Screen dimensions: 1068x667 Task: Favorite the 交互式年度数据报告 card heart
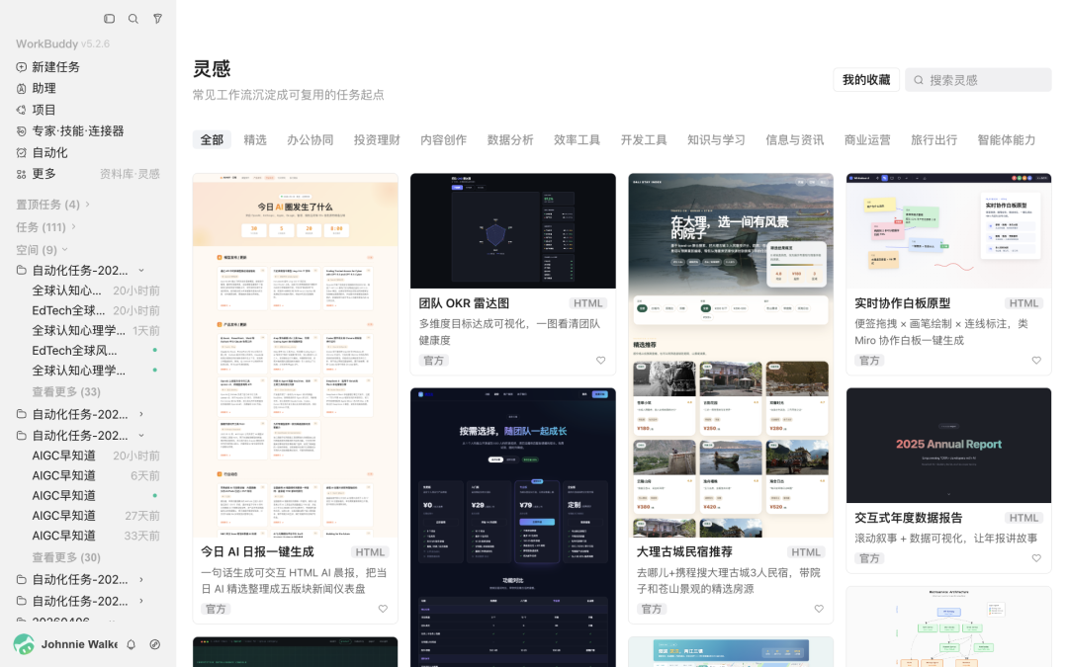click(1036, 558)
